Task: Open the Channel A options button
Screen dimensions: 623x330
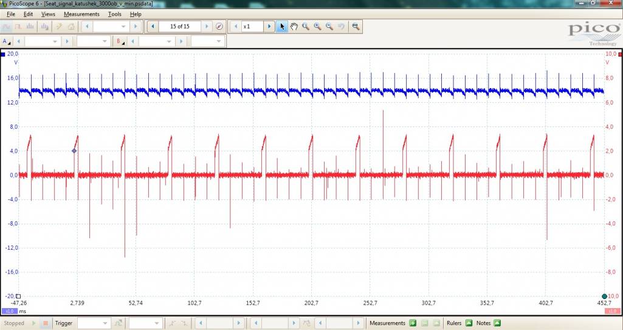Action: pos(7,41)
